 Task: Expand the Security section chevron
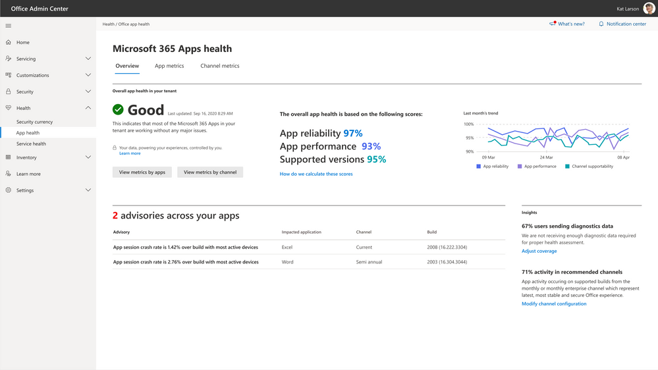(88, 91)
